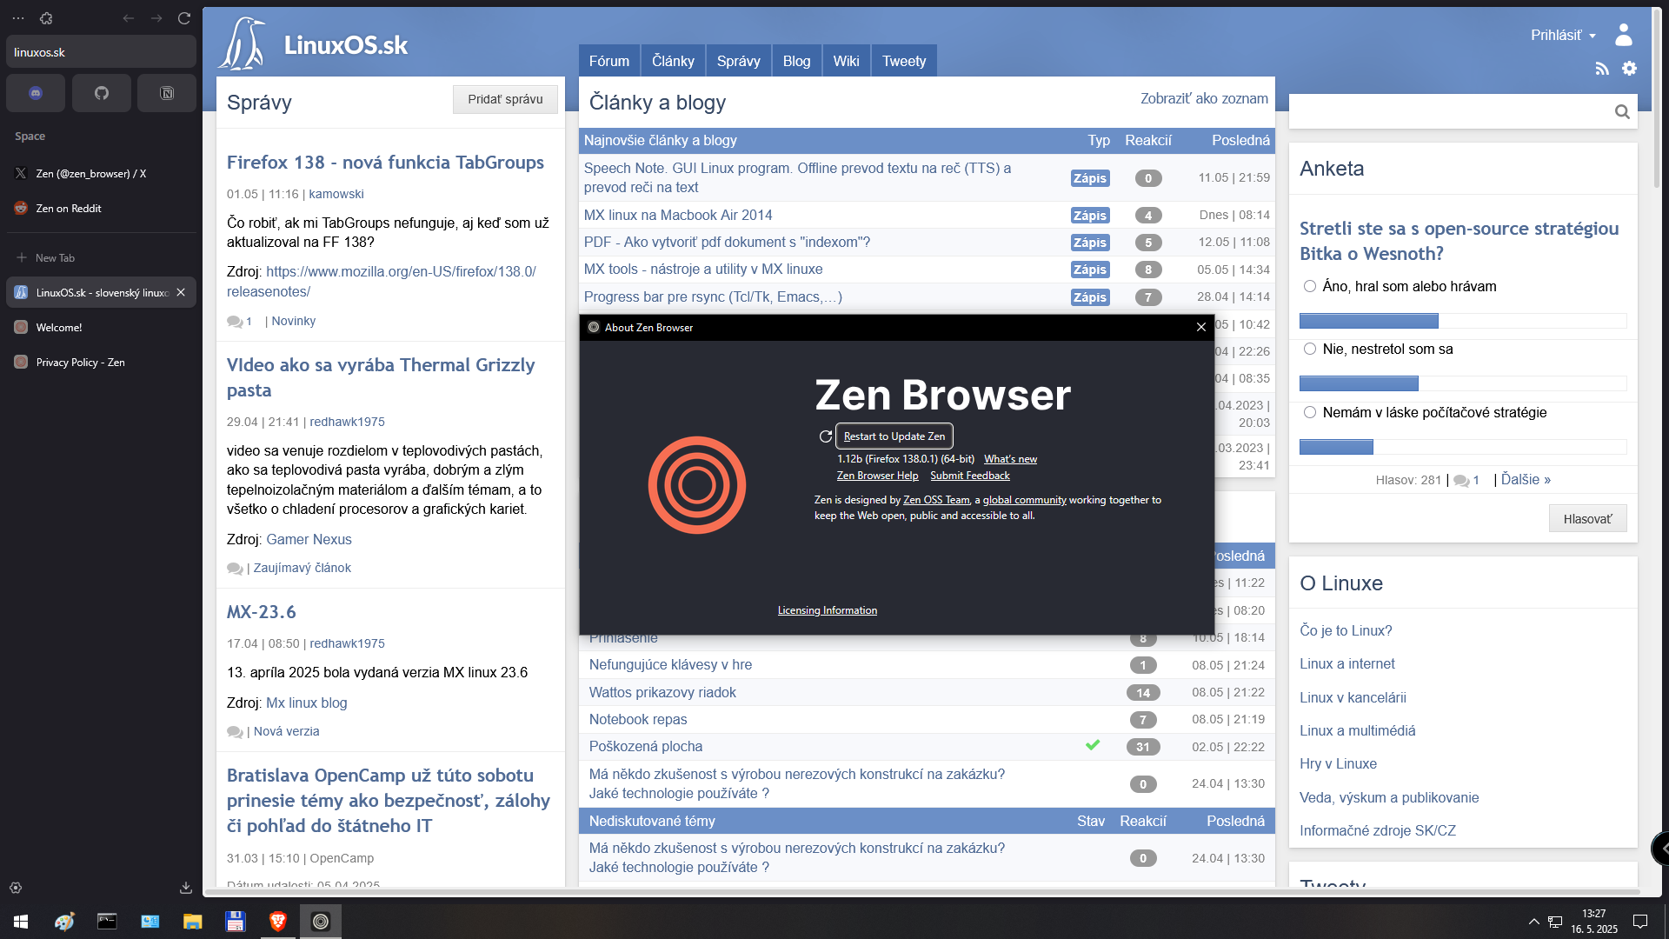Open the MX linux na Macbook Air article
This screenshot has height=939, width=1669.
coord(678,215)
